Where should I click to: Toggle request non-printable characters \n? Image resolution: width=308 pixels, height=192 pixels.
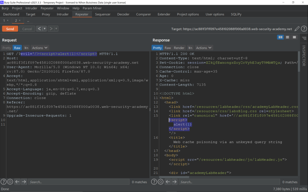(x=26, y=48)
